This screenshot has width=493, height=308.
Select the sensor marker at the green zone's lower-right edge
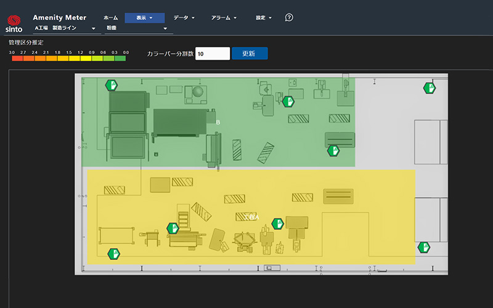point(333,151)
